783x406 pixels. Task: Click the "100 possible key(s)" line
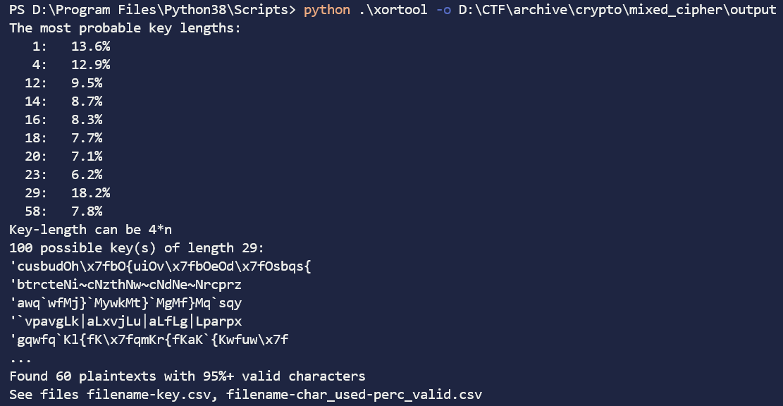point(137,248)
